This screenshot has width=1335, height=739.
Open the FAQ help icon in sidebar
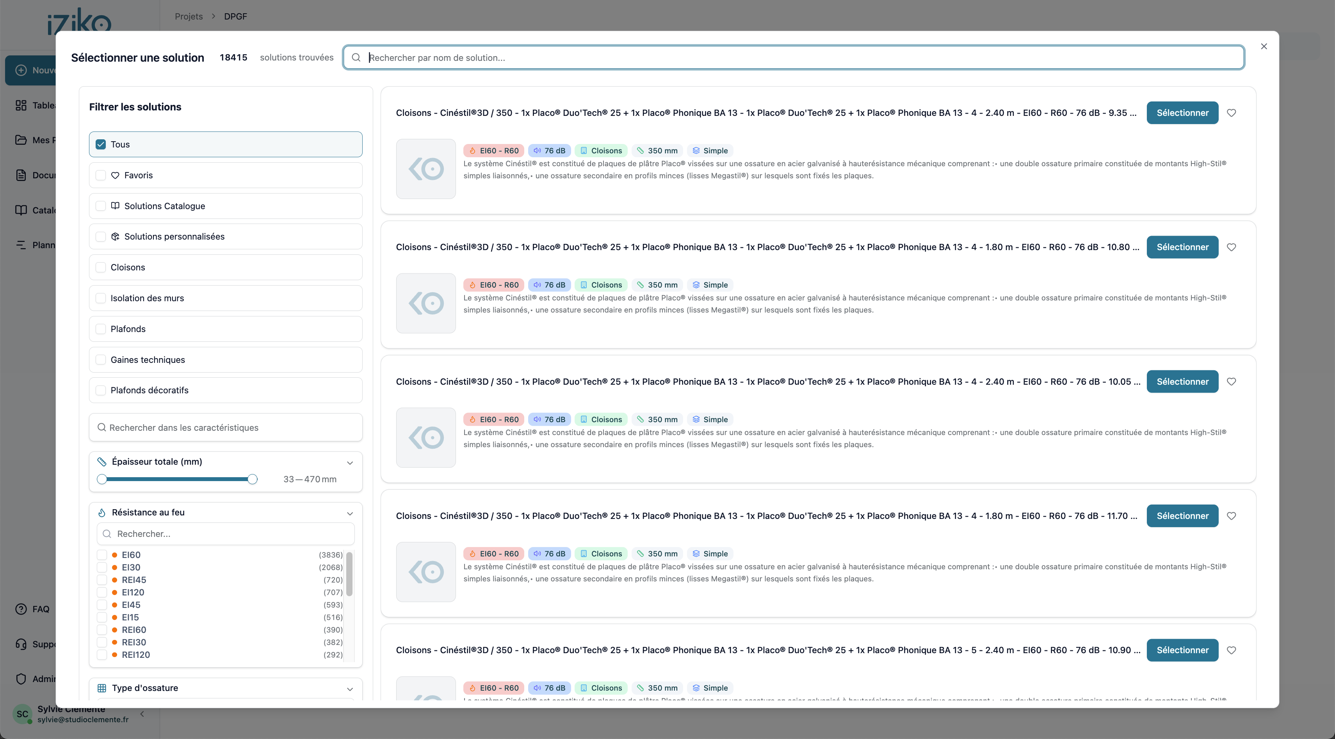tap(21, 609)
